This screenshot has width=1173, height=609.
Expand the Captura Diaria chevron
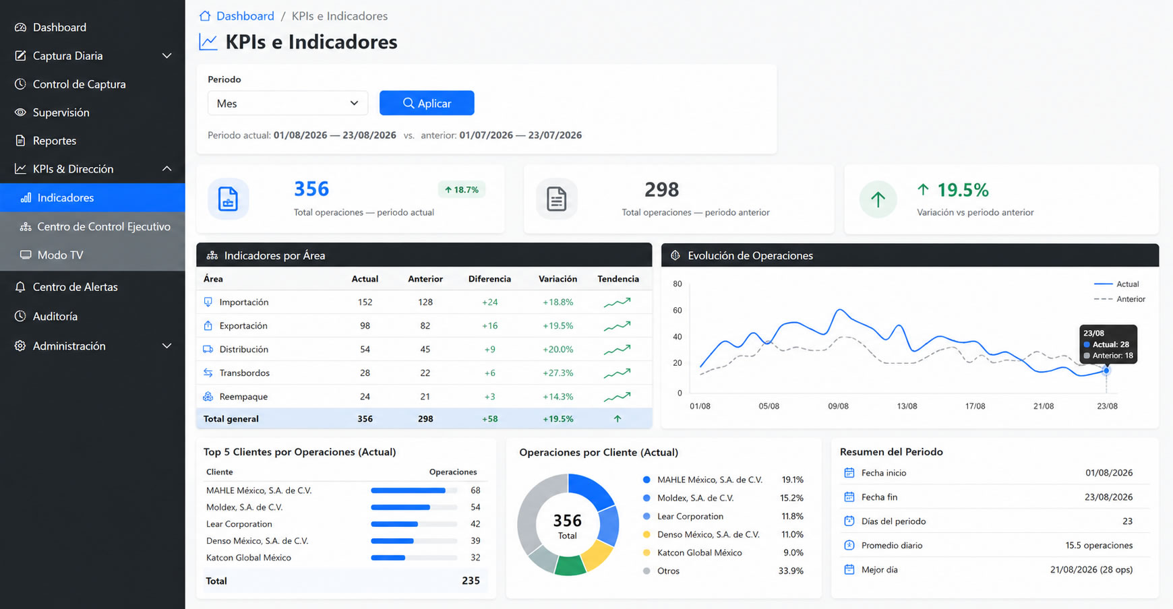coord(167,56)
